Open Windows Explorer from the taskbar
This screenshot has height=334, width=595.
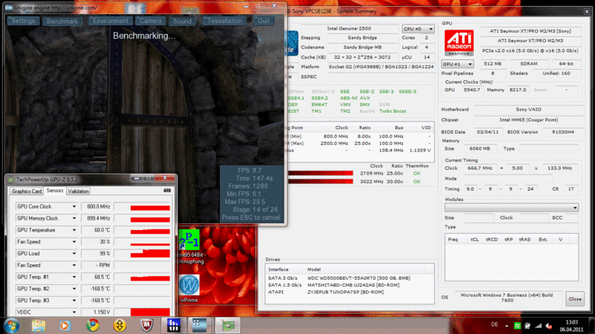(39, 325)
